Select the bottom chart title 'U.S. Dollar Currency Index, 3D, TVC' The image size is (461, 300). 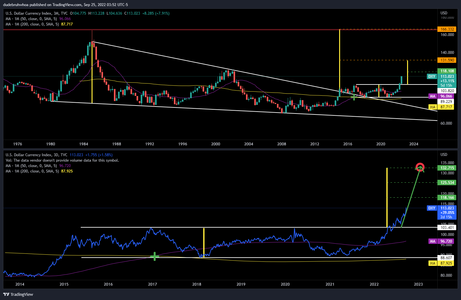click(36, 155)
